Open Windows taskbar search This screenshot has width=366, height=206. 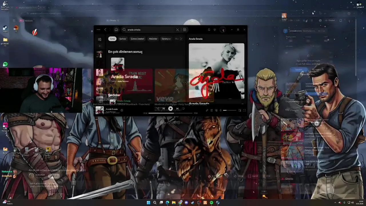[x=155, y=203]
